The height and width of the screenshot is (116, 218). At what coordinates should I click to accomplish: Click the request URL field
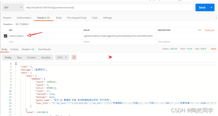(x=109, y=7)
